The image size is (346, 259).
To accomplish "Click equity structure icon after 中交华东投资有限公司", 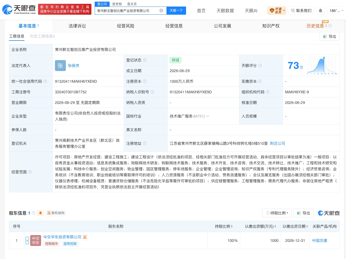I will [85, 237].
